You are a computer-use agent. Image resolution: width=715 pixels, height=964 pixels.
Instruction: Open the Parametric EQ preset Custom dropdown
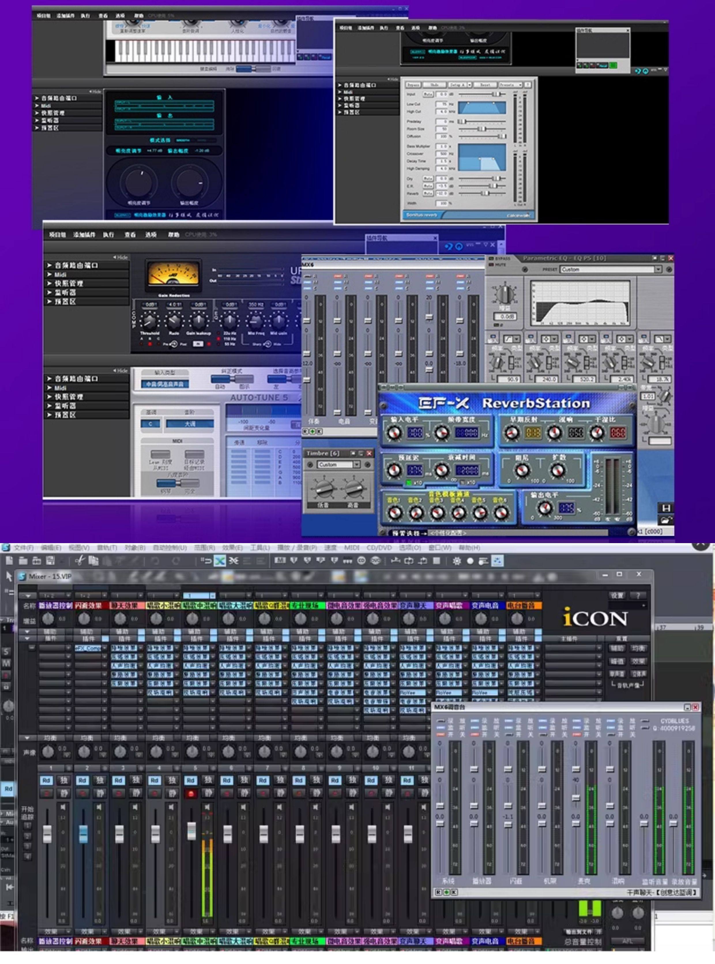(658, 270)
